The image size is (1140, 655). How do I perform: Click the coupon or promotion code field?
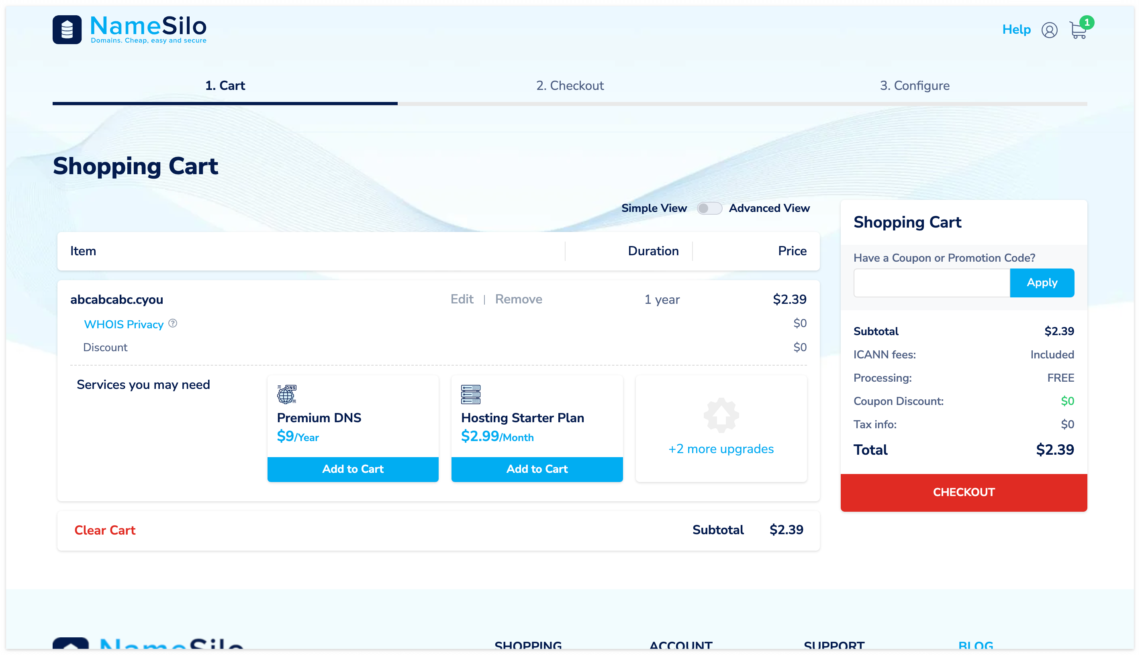click(x=931, y=283)
